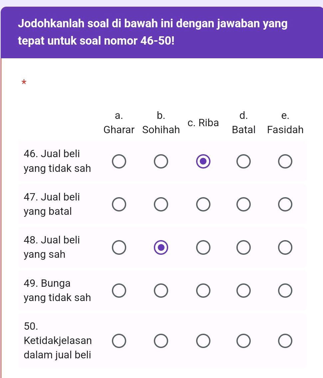Select Riba for question 49 Bunga yang tidak sah
323x378 pixels.
(x=203, y=290)
